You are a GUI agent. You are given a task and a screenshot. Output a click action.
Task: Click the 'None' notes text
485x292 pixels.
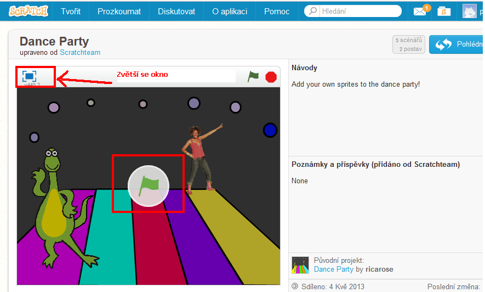pos(299,181)
